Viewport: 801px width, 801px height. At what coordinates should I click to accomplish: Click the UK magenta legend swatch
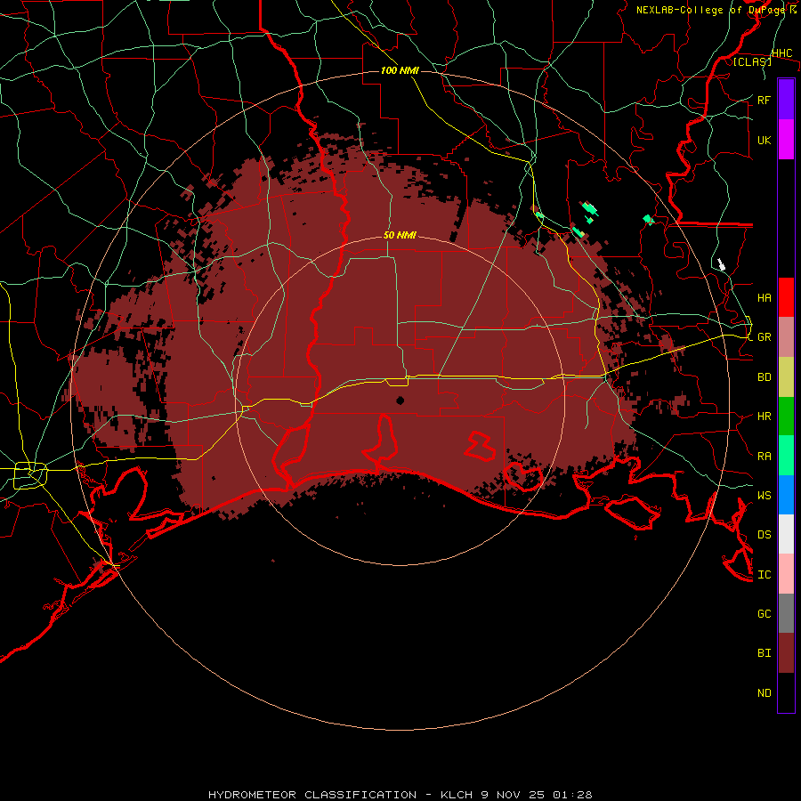click(x=786, y=140)
